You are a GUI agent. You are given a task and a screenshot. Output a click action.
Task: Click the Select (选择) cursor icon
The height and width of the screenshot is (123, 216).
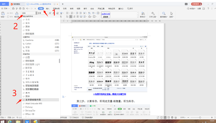tap(171, 14)
